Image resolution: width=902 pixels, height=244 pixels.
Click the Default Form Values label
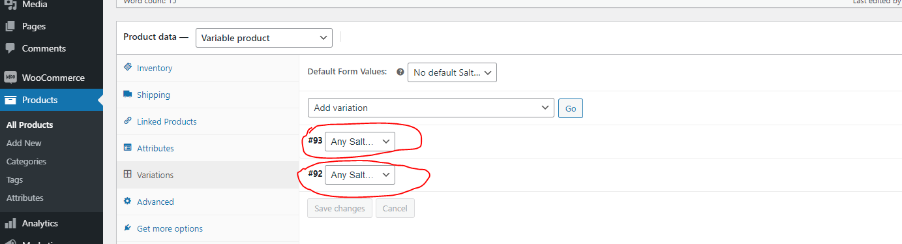coord(347,72)
